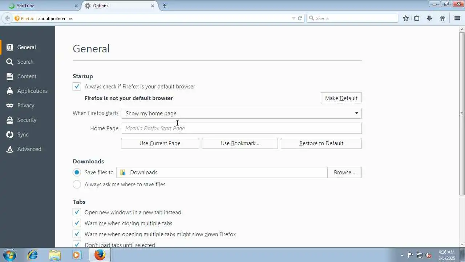This screenshot has width=465, height=262.
Task: Open When Firefox starts dropdown
Action: (x=241, y=113)
